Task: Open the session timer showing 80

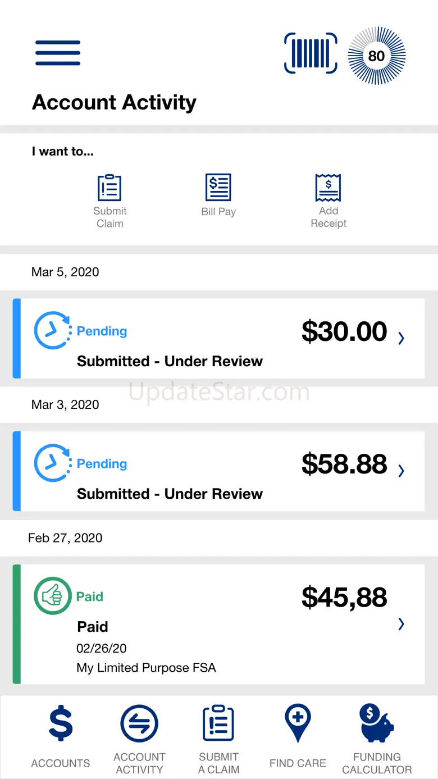Action: point(376,55)
